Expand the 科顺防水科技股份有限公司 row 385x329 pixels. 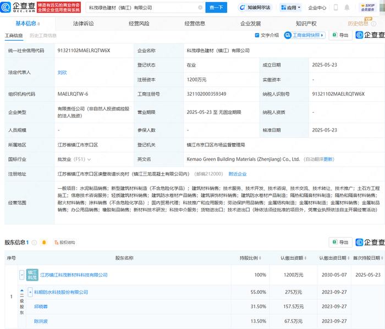point(30,292)
